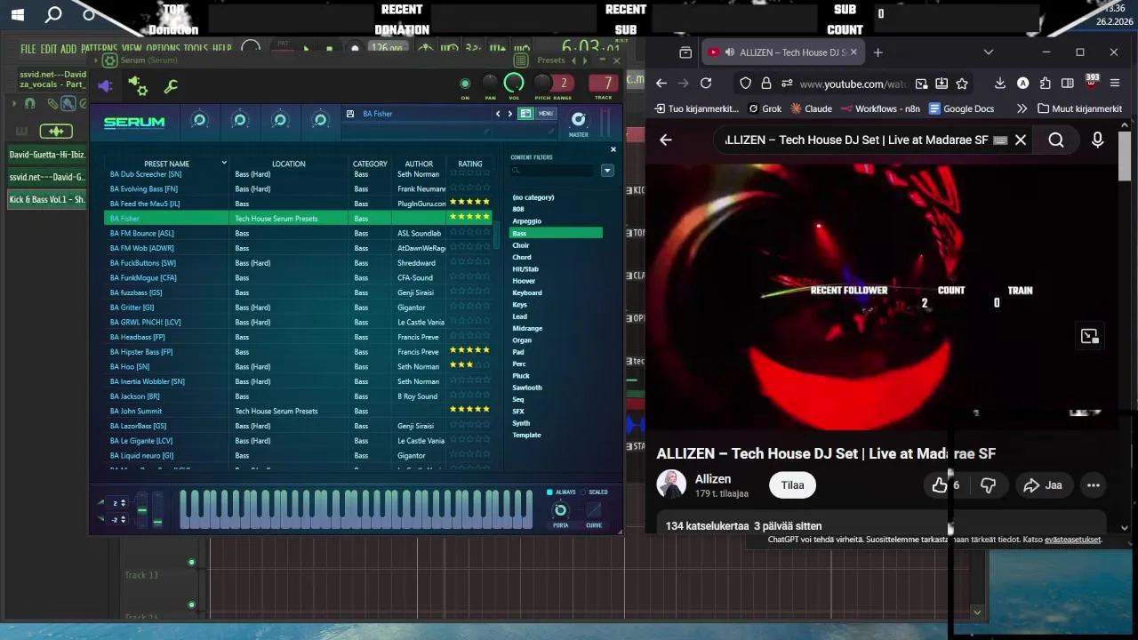Open the Serum wrapper Presets selector
The image size is (1138, 640).
(x=551, y=60)
